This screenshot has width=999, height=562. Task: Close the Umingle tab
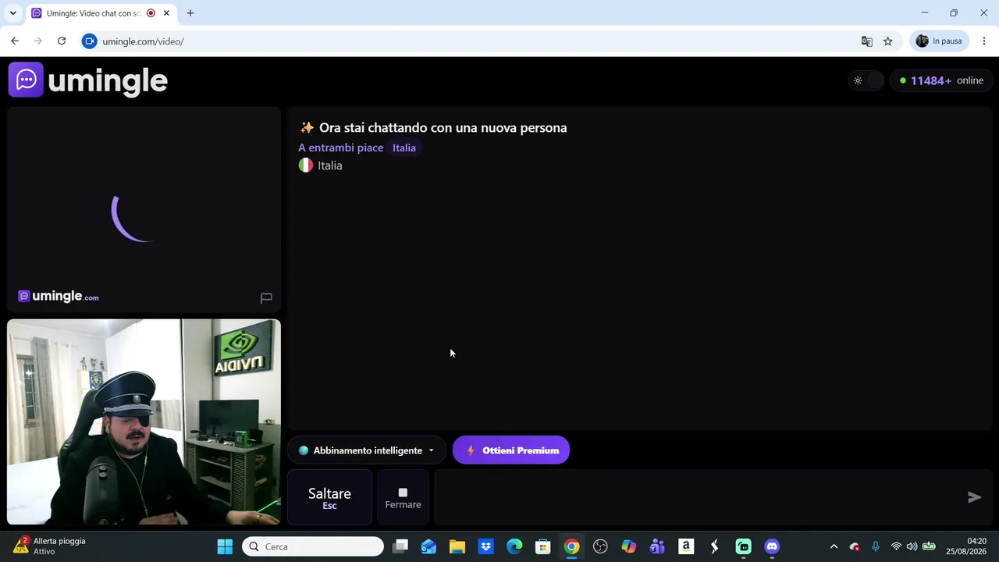tap(166, 13)
